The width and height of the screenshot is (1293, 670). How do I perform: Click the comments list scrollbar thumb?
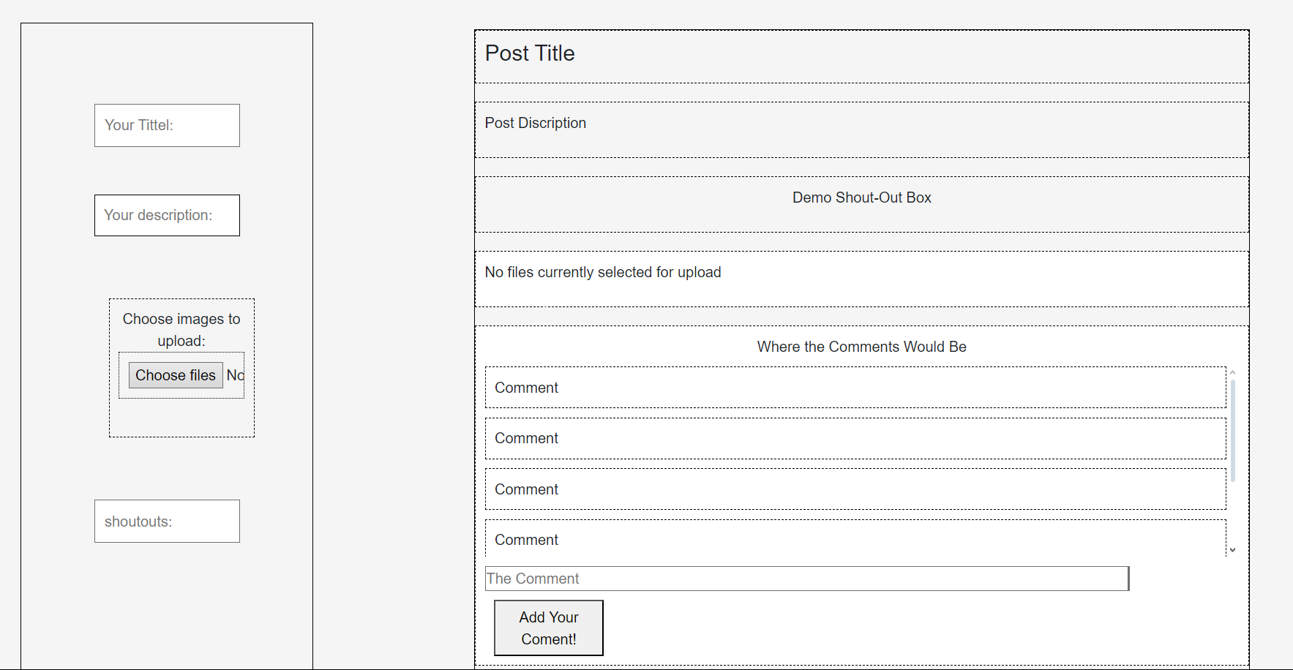click(x=1233, y=430)
